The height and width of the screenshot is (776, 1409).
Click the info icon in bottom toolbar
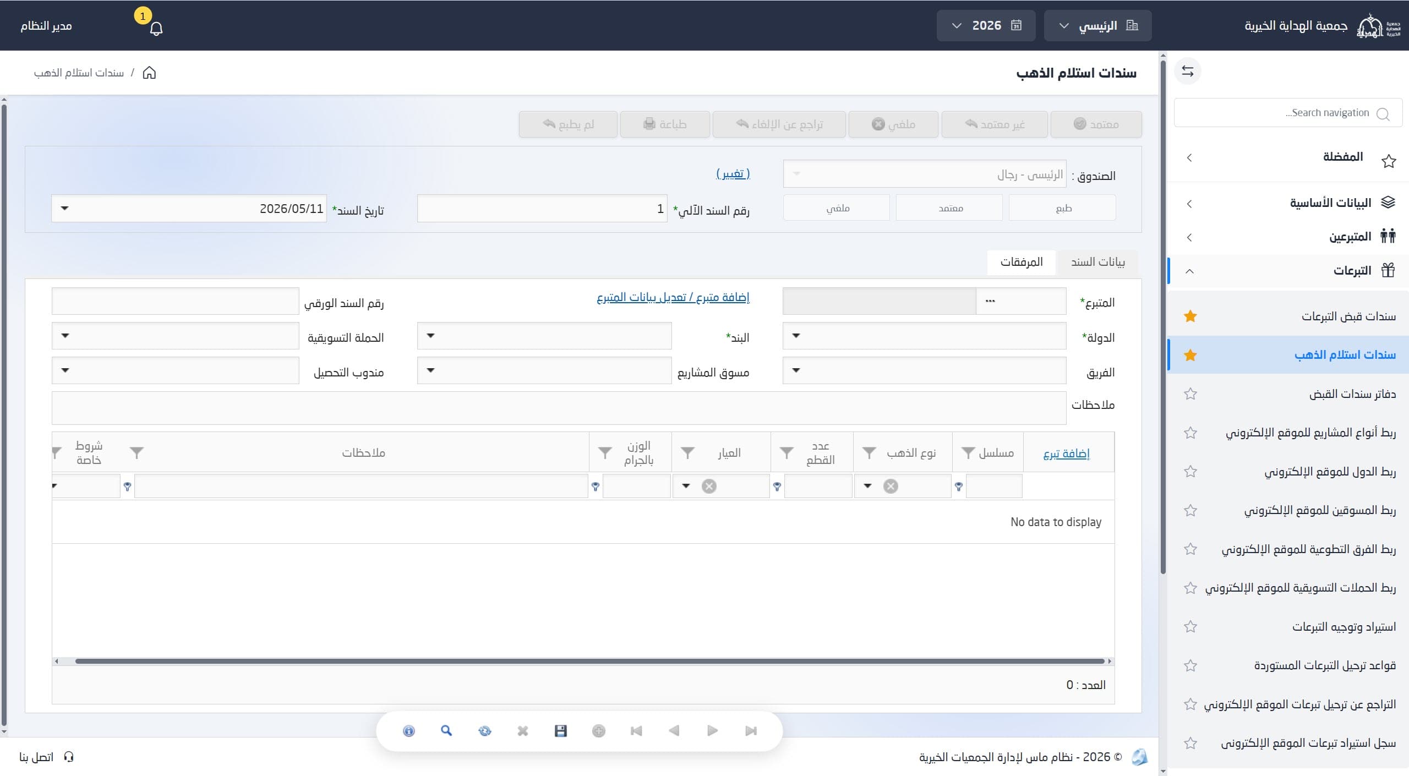(x=408, y=731)
